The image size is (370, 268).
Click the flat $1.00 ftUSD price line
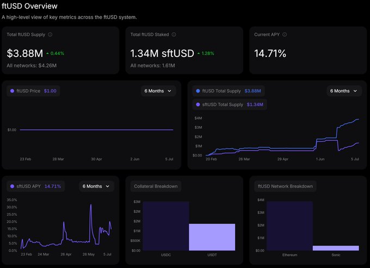[96, 129]
